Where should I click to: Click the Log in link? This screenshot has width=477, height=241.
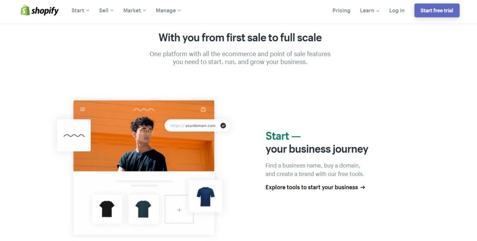[397, 10]
